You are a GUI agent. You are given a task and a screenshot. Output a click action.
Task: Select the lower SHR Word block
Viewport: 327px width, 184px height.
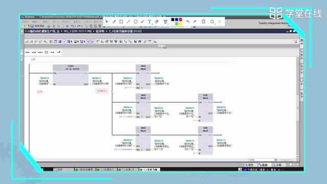[205, 141]
